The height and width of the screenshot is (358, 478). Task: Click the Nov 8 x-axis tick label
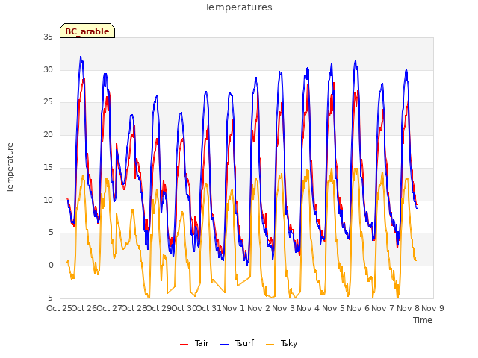point(408,308)
